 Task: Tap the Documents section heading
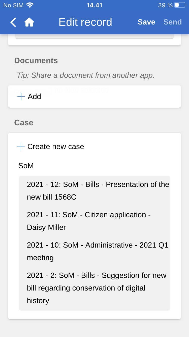click(x=36, y=61)
